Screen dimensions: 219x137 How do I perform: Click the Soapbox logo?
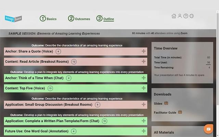(x=13, y=18)
